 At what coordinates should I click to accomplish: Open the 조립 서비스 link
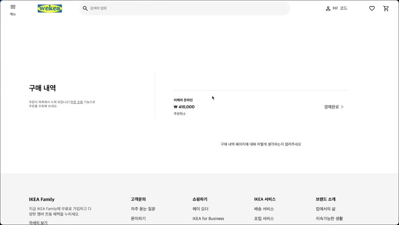[264, 218]
